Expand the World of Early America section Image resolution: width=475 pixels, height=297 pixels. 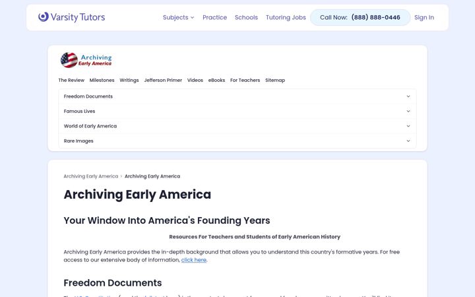coord(237,126)
